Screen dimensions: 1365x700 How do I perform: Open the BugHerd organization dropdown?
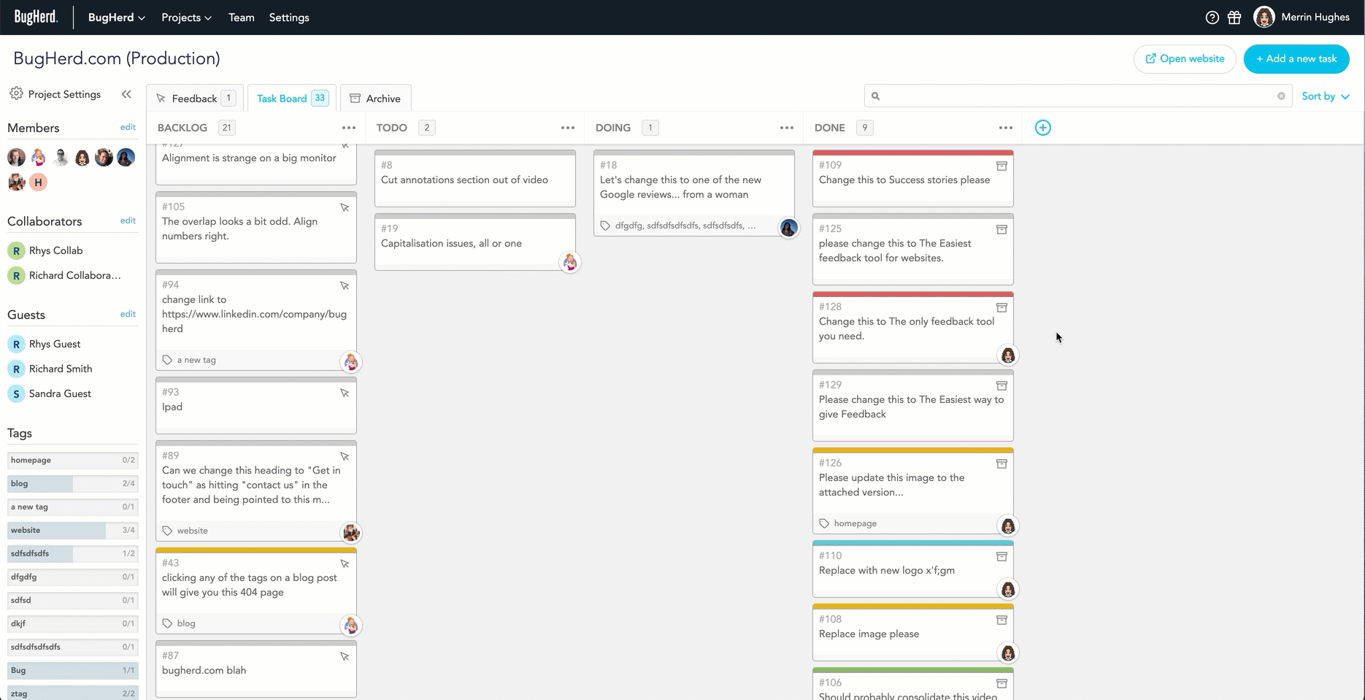coord(116,18)
